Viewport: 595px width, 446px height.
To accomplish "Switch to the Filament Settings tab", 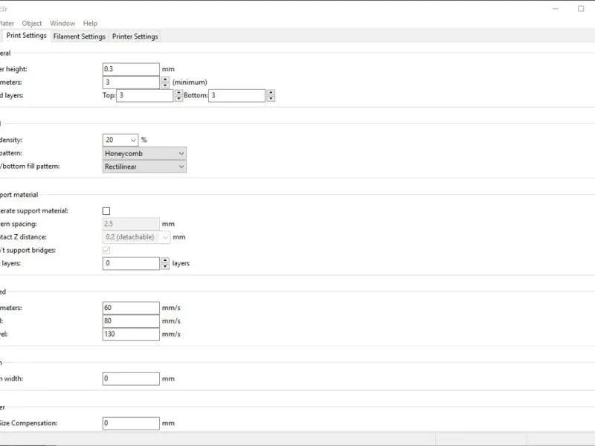I will tap(80, 36).
